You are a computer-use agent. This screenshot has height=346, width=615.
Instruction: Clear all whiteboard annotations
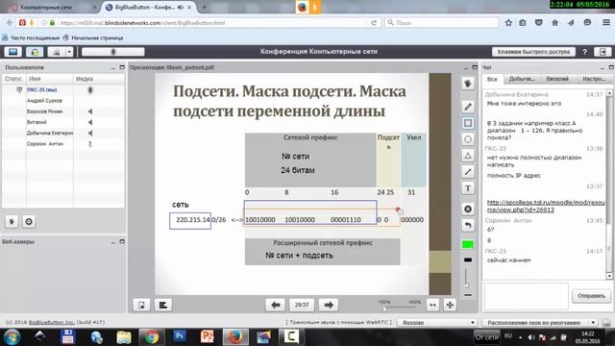(x=468, y=210)
